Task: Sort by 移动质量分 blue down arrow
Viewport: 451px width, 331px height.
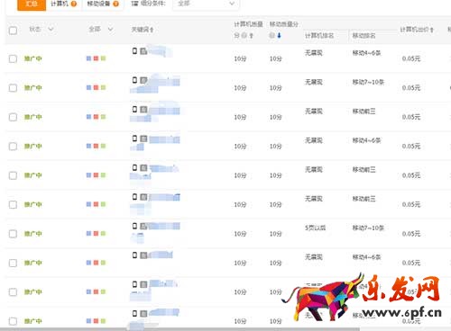Action: pos(279,35)
